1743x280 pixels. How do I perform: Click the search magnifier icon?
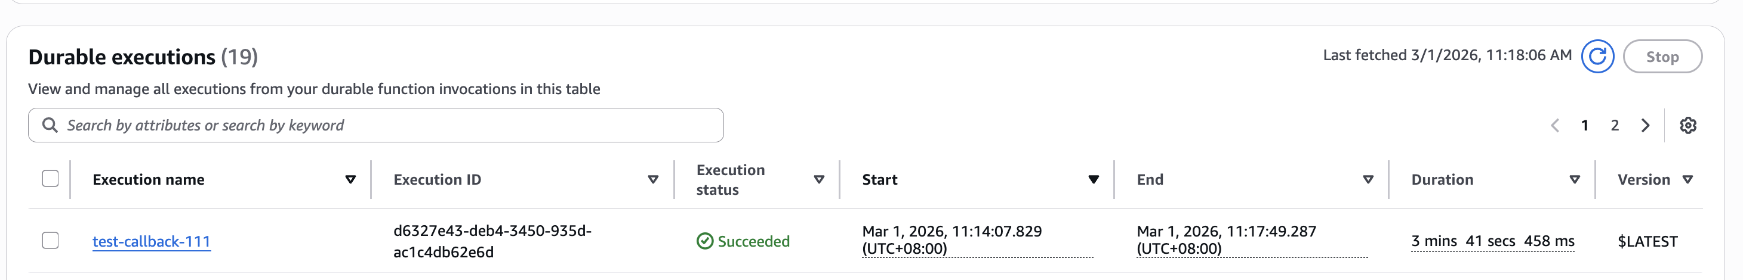coord(50,125)
